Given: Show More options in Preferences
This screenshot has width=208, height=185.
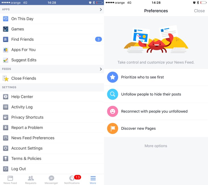Looking at the screenshot, I should point(156,146).
